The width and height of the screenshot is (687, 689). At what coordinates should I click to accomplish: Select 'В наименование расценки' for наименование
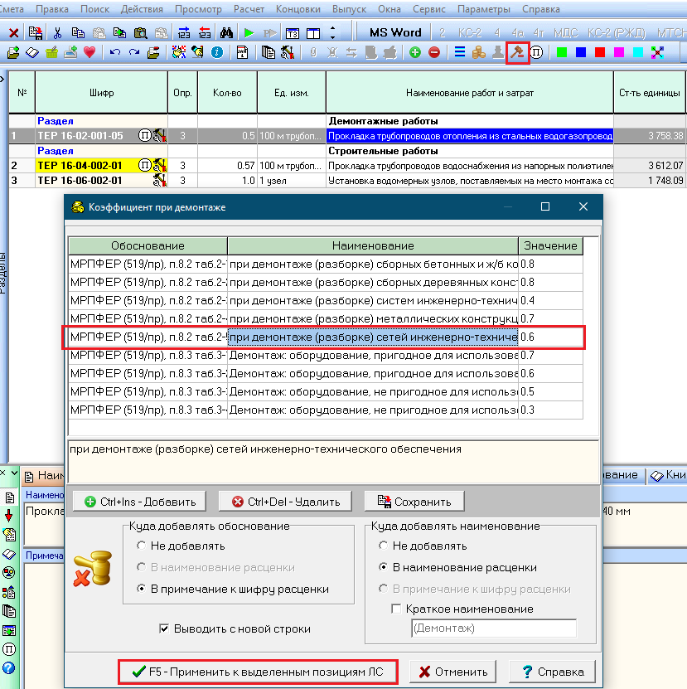click(383, 567)
